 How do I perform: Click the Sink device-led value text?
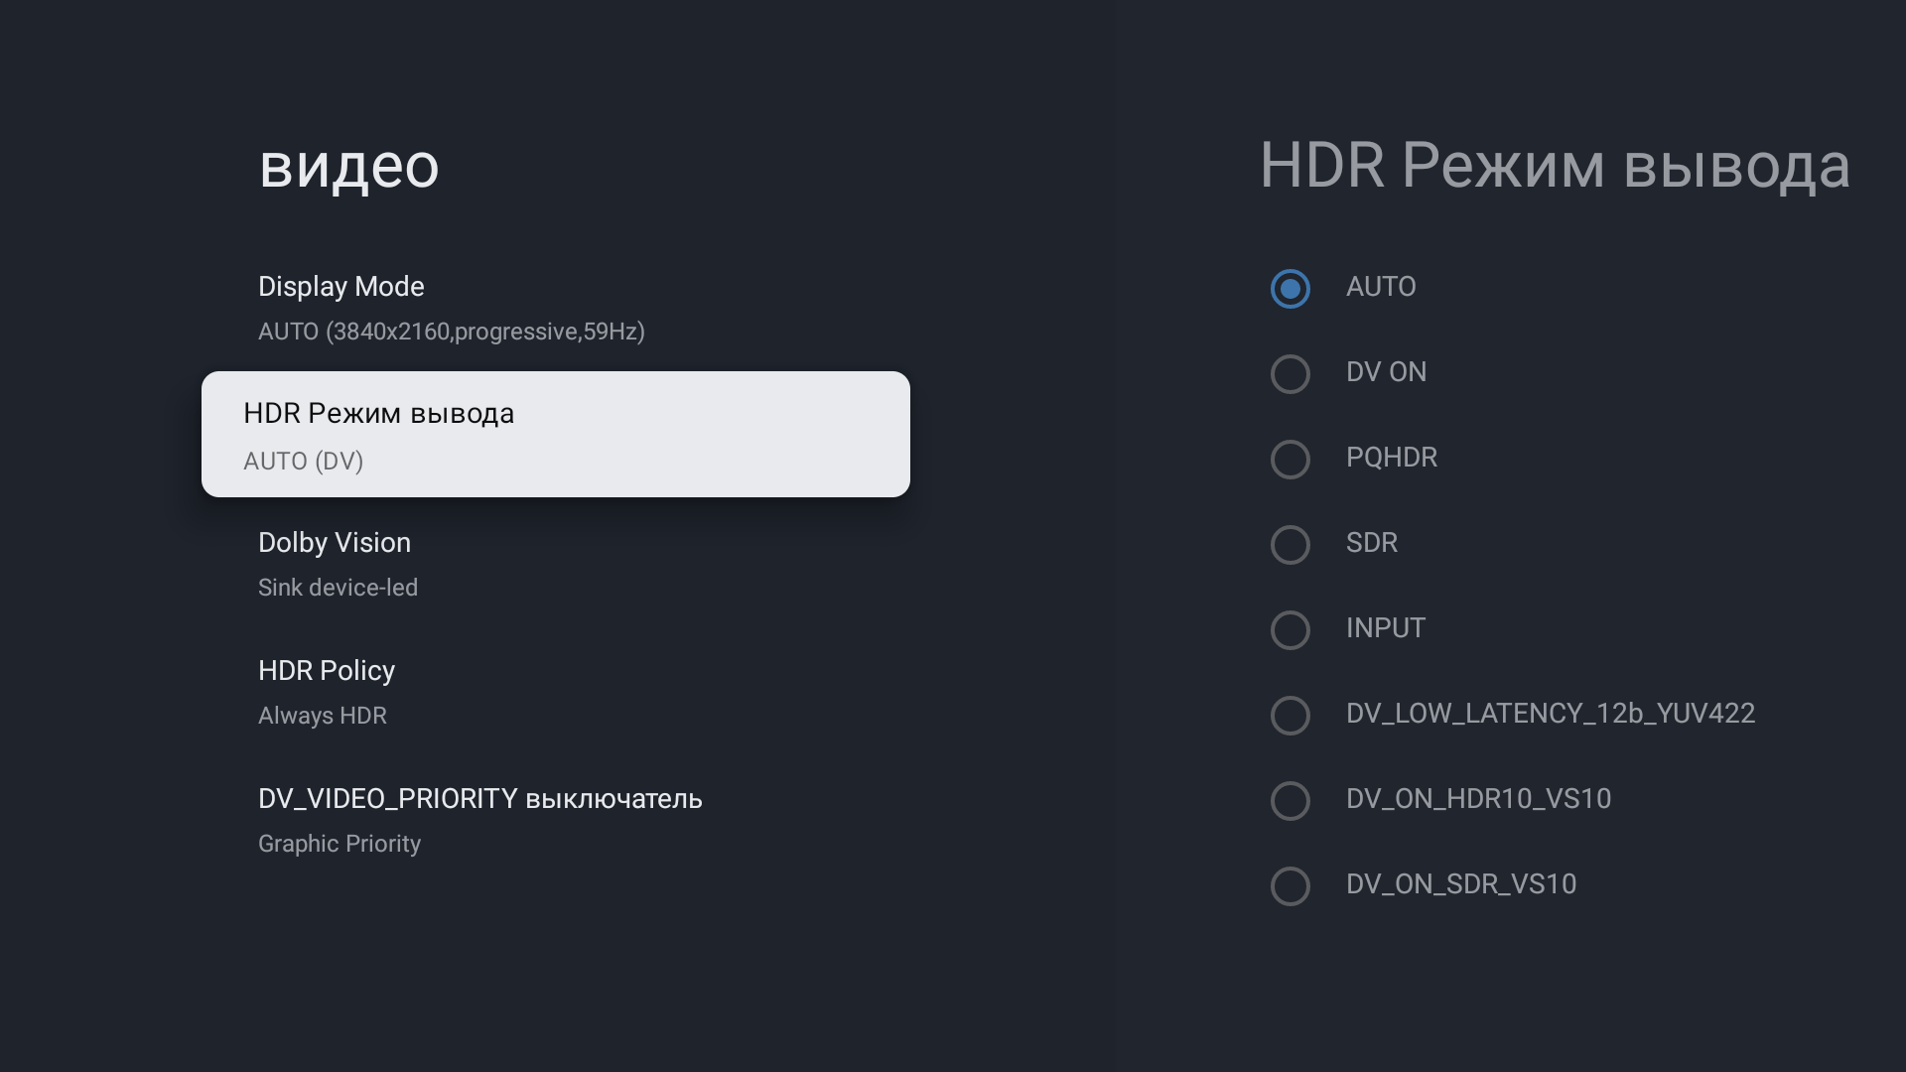point(338,588)
